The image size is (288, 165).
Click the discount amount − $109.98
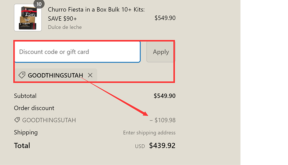point(163,120)
